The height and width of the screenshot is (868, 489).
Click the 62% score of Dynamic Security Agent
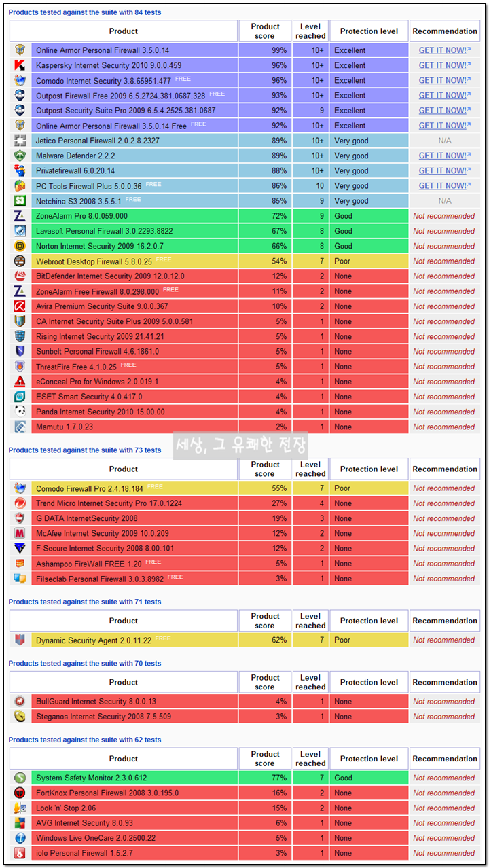pos(278,640)
